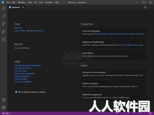Viewport: 154px width, 115px height.
Task: Open the Help menu
Action: coord(56,2)
